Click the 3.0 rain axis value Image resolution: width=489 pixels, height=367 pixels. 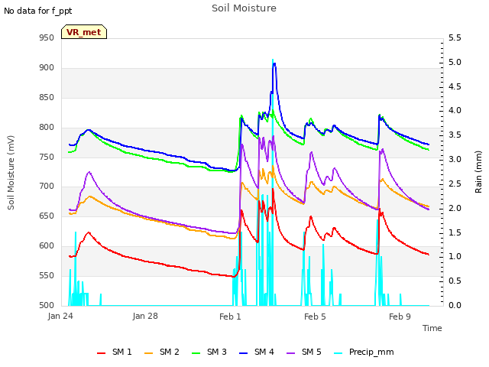(455, 160)
